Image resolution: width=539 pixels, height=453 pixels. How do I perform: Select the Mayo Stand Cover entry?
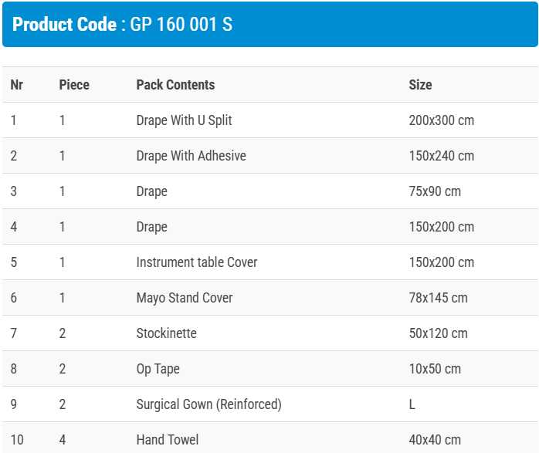pyautogui.click(x=185, y=298)
